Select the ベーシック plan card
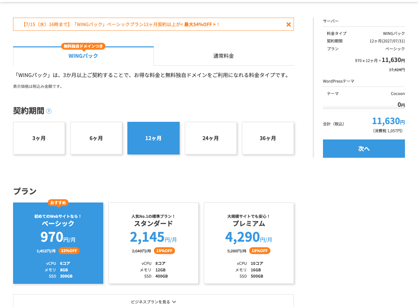The image size is (418, 307). (58, 243)
